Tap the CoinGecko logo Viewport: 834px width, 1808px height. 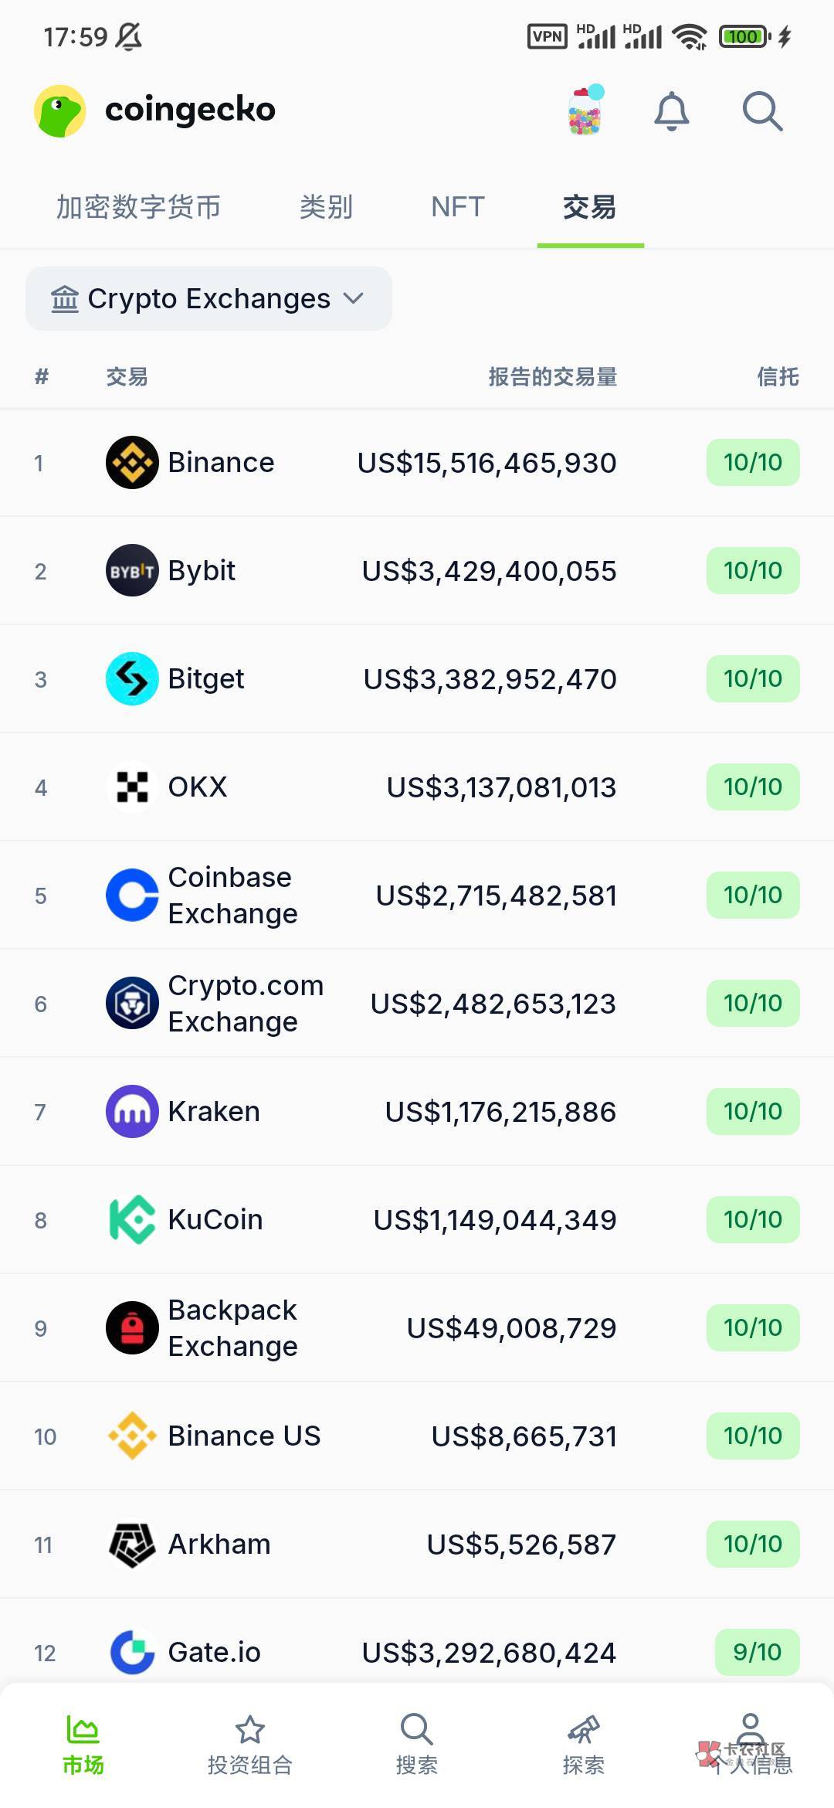60,111
